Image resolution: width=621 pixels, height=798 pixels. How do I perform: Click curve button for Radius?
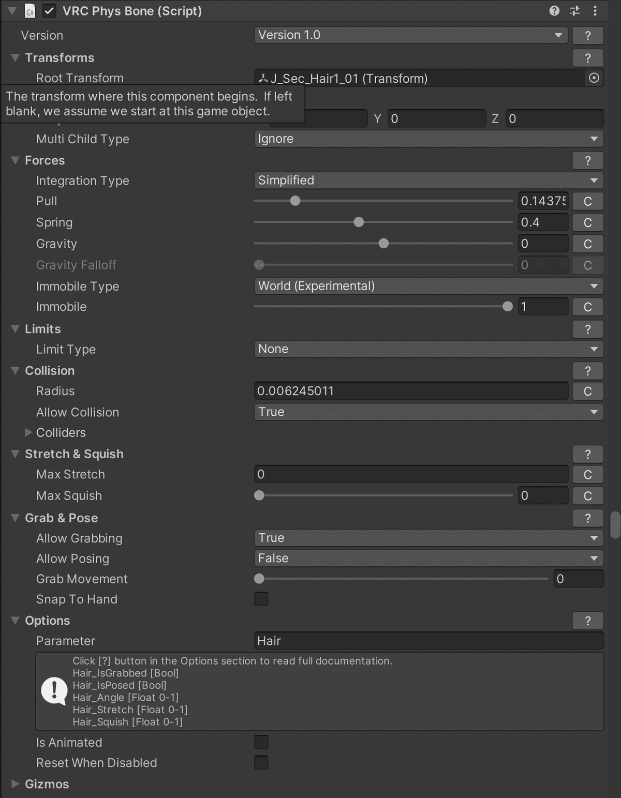tap(588, 391)
